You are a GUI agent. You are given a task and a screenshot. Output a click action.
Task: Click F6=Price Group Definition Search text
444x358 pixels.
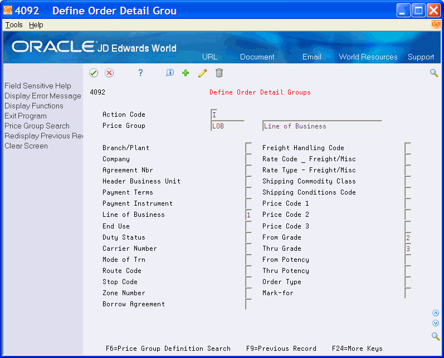[x=168, y=349]
